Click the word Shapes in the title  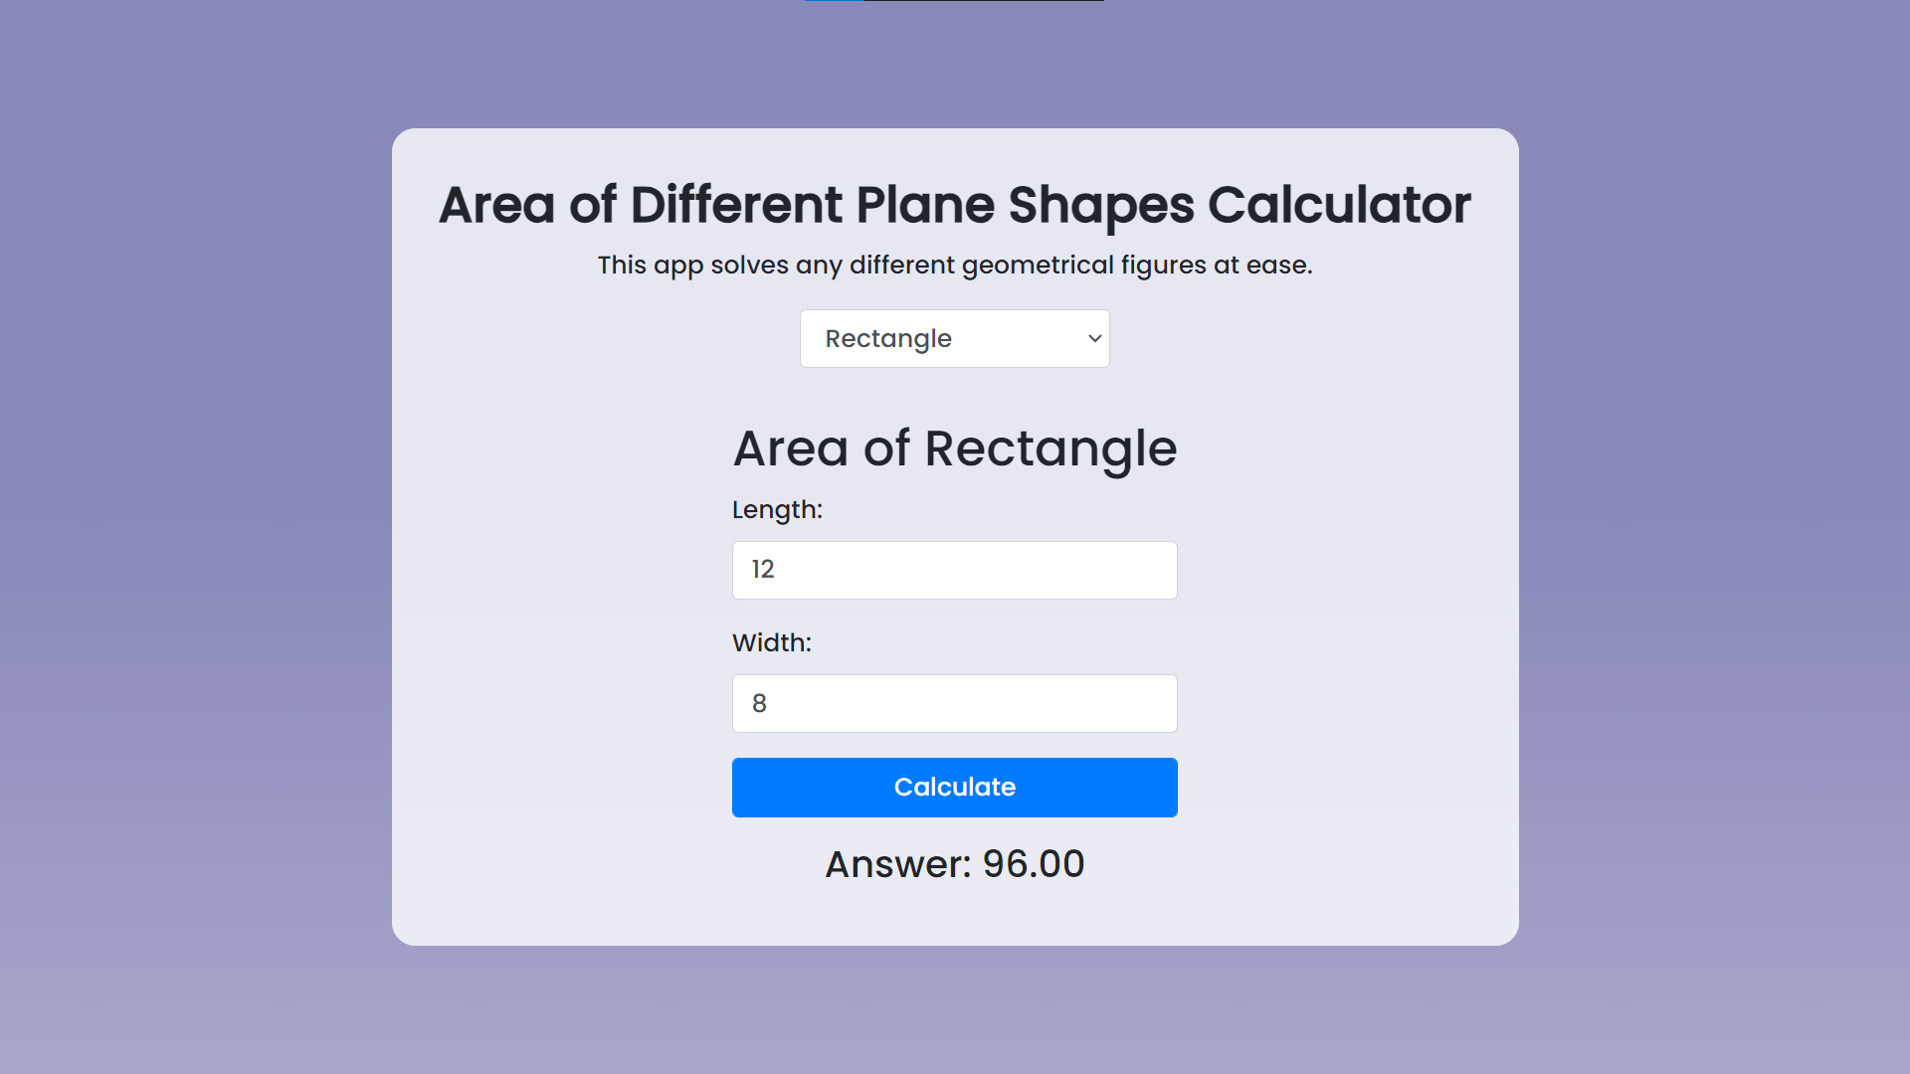click(x=1100, y=205)
